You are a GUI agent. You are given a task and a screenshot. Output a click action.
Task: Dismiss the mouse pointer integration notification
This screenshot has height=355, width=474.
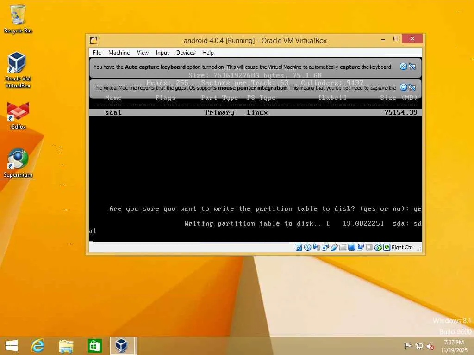click(403, 87)
